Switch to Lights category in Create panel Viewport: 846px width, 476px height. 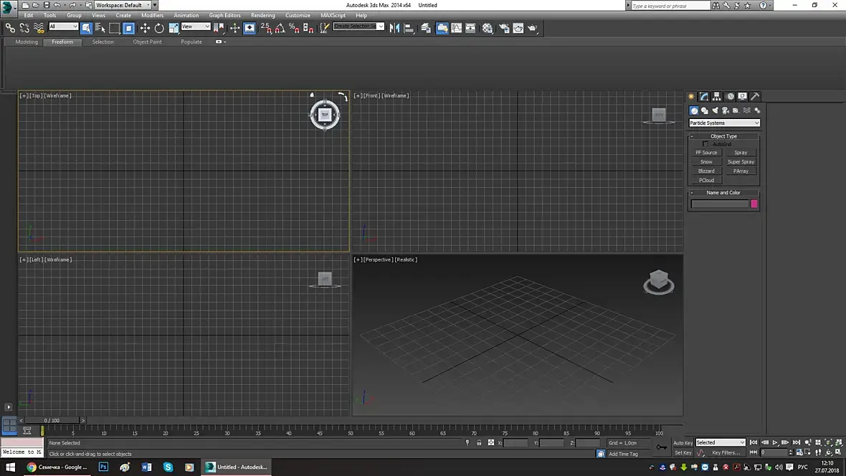click(x=715, y=110)
